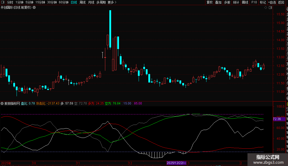Open the 多股 multi-stock view
Screen dimensions: 288x166
pos(227,2)
